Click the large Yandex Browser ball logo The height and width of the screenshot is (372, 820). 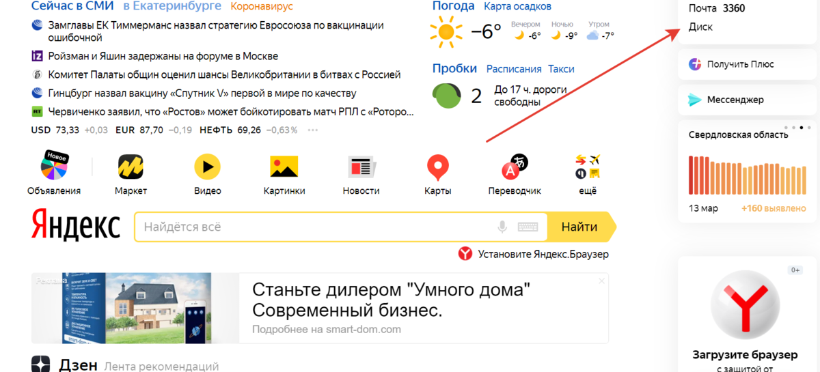click(x=745, y=304)
